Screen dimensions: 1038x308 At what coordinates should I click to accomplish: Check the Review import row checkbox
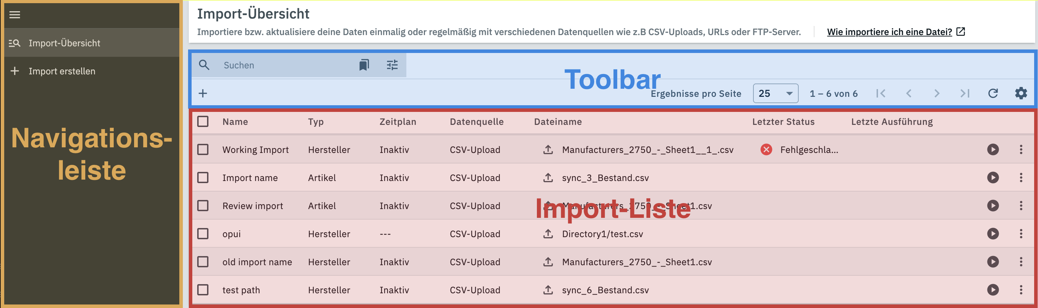tap(203, 206)
